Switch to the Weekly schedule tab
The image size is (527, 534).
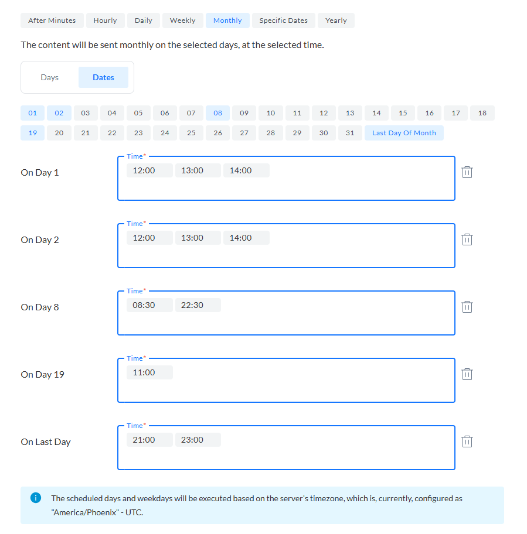point(182,20)
